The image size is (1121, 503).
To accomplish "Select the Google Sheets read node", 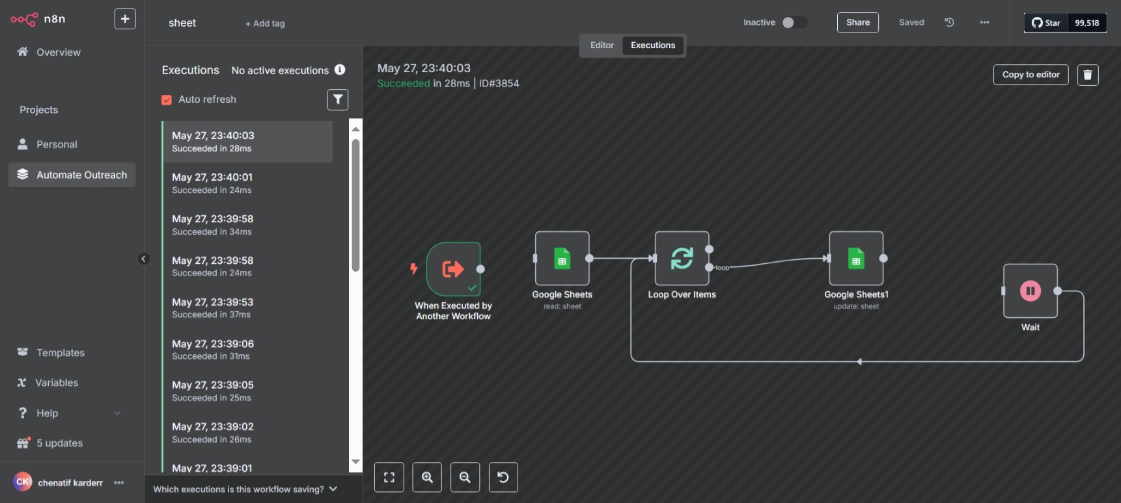I will tap(562, 258).
